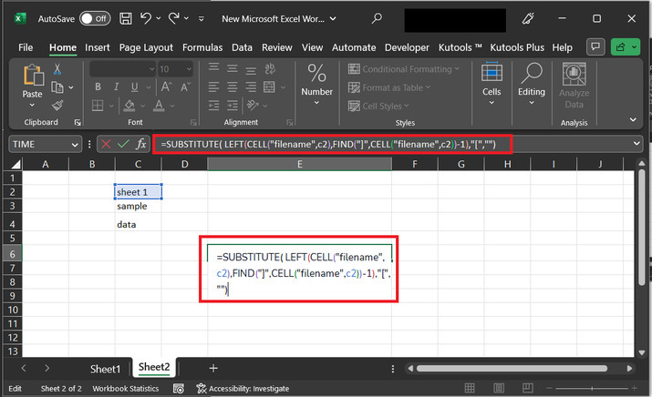Screen dimensions: 652x397
Task: Click the Save icon in title bar
Action: pos(126,18)
